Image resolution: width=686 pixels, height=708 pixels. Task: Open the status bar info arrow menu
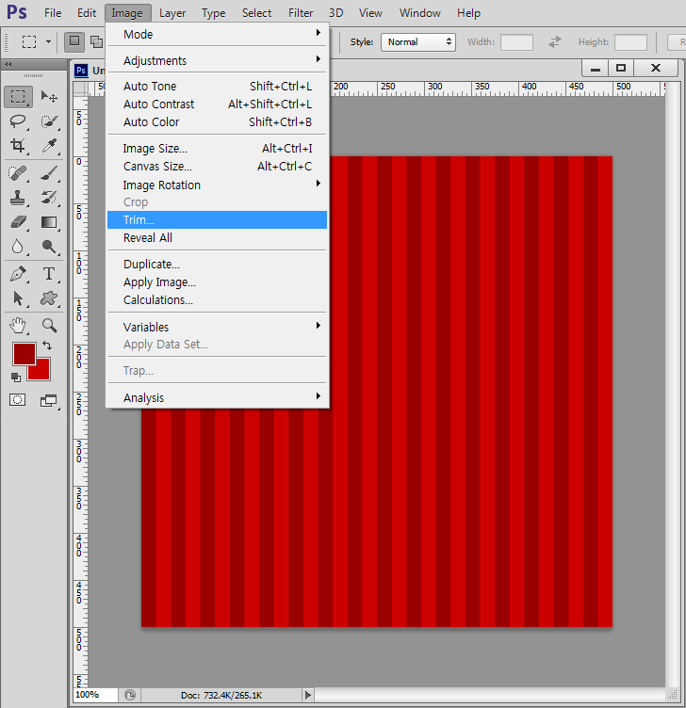coord(308,695)
